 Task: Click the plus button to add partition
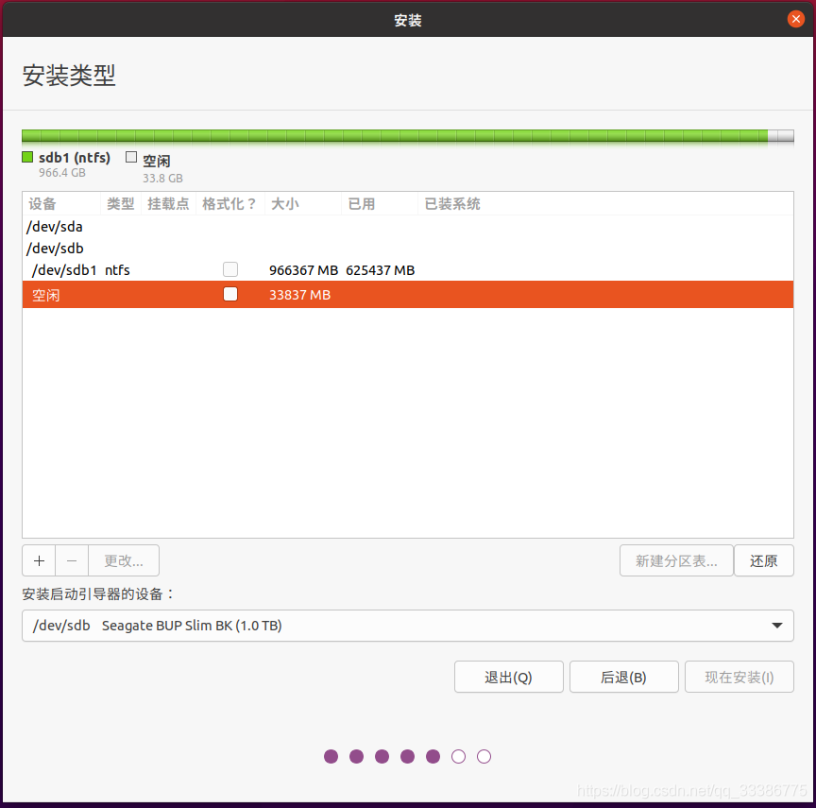point(39,560)
